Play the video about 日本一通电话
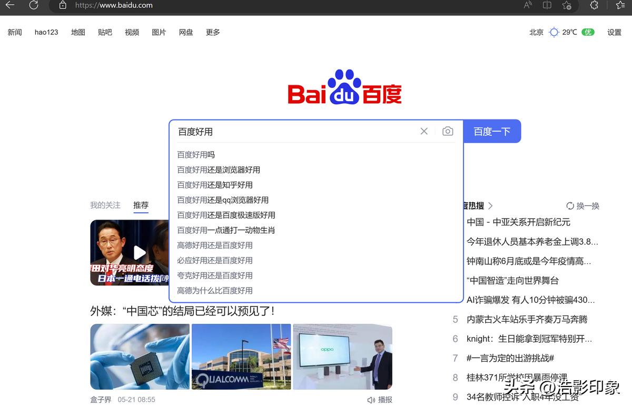The height and width of the screenshot is (407, 632). click(x=140, y=253)
